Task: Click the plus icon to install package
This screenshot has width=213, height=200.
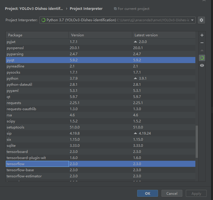Action: coord(202,35)
